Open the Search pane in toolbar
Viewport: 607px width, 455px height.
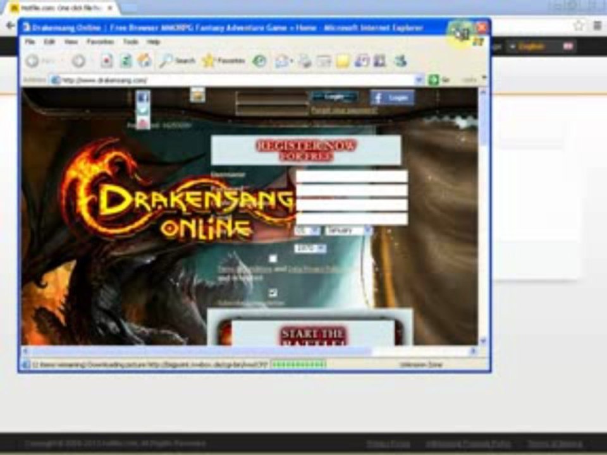(177, 61)
